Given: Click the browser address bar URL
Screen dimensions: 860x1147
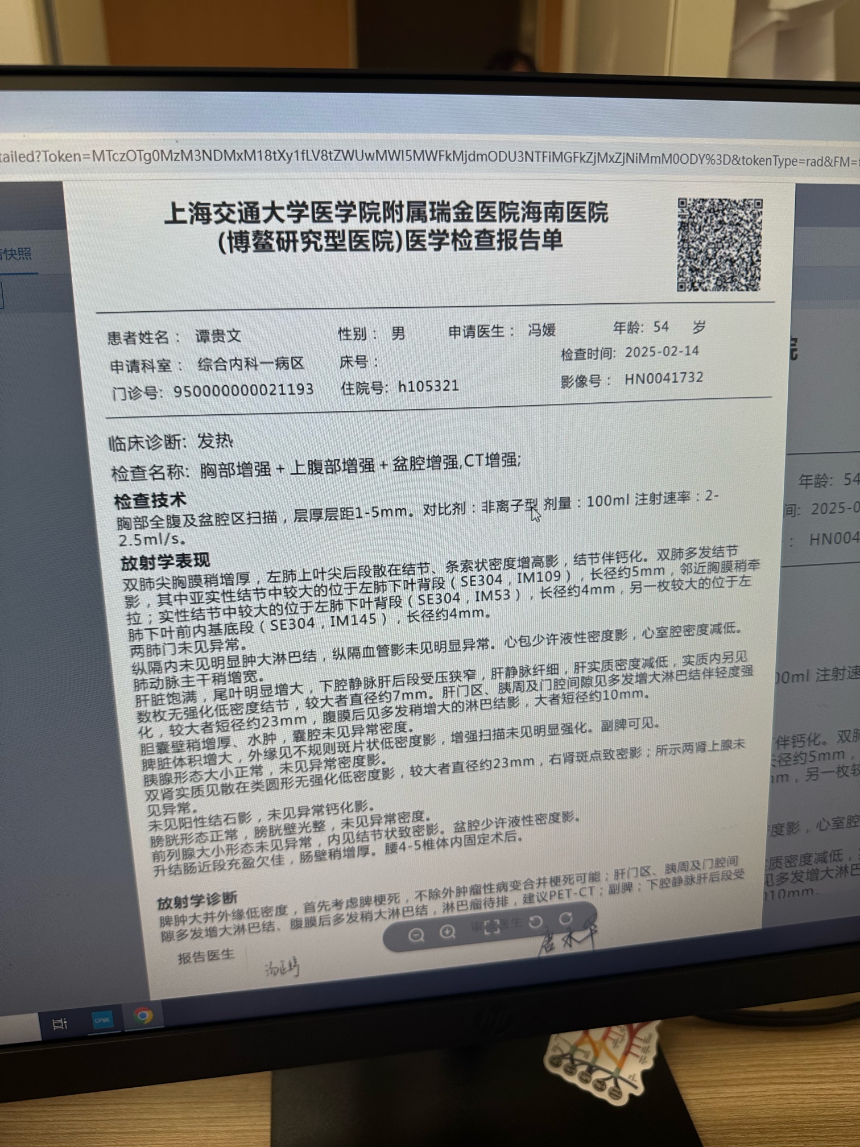Looking at the screenshot, I should pyautogui.click(x=430, y=159).
